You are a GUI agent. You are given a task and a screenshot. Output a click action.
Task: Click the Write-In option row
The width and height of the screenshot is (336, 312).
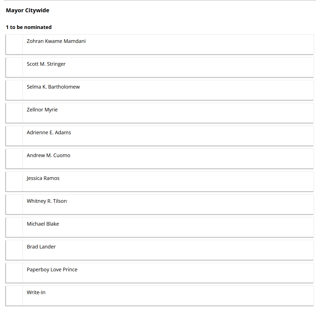coord(160,296)
